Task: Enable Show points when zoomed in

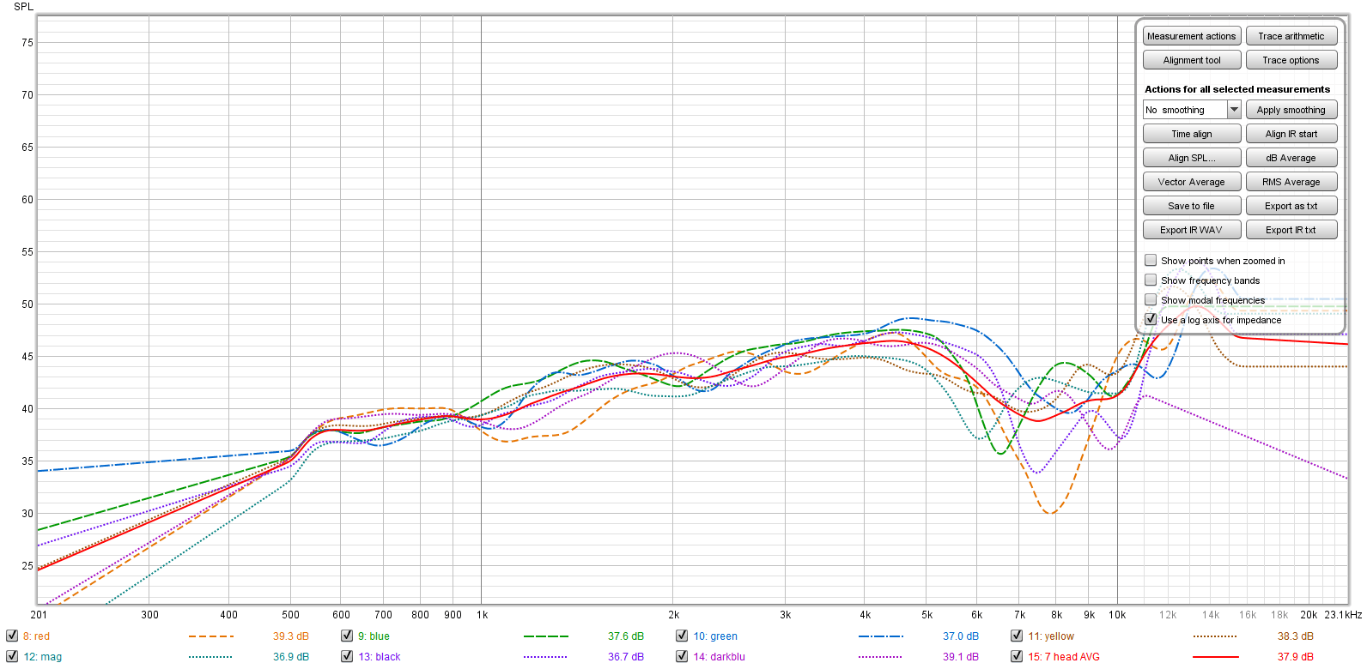Action: tap(1151, 260)
